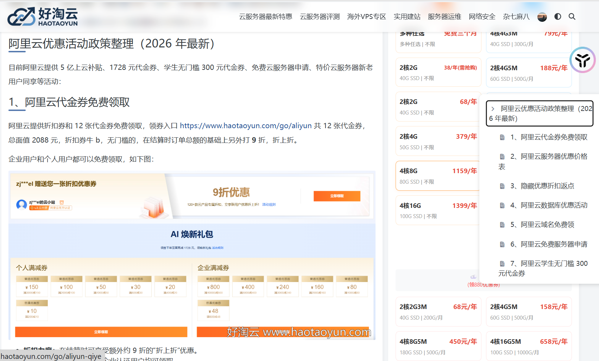
Task: Select the ¥48 enterprise coupon
Action: [213, 310]
